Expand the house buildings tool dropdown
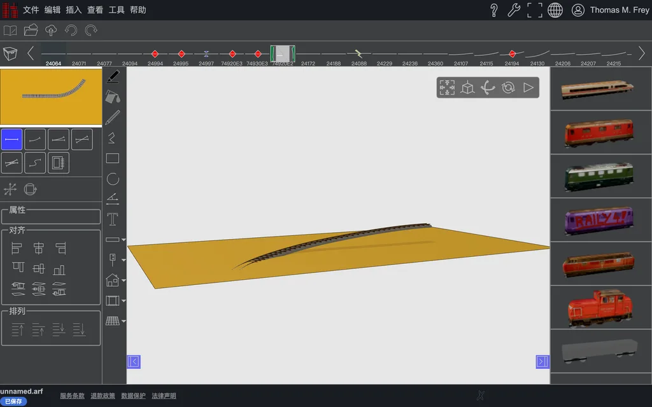 click(x=124, y=280)
